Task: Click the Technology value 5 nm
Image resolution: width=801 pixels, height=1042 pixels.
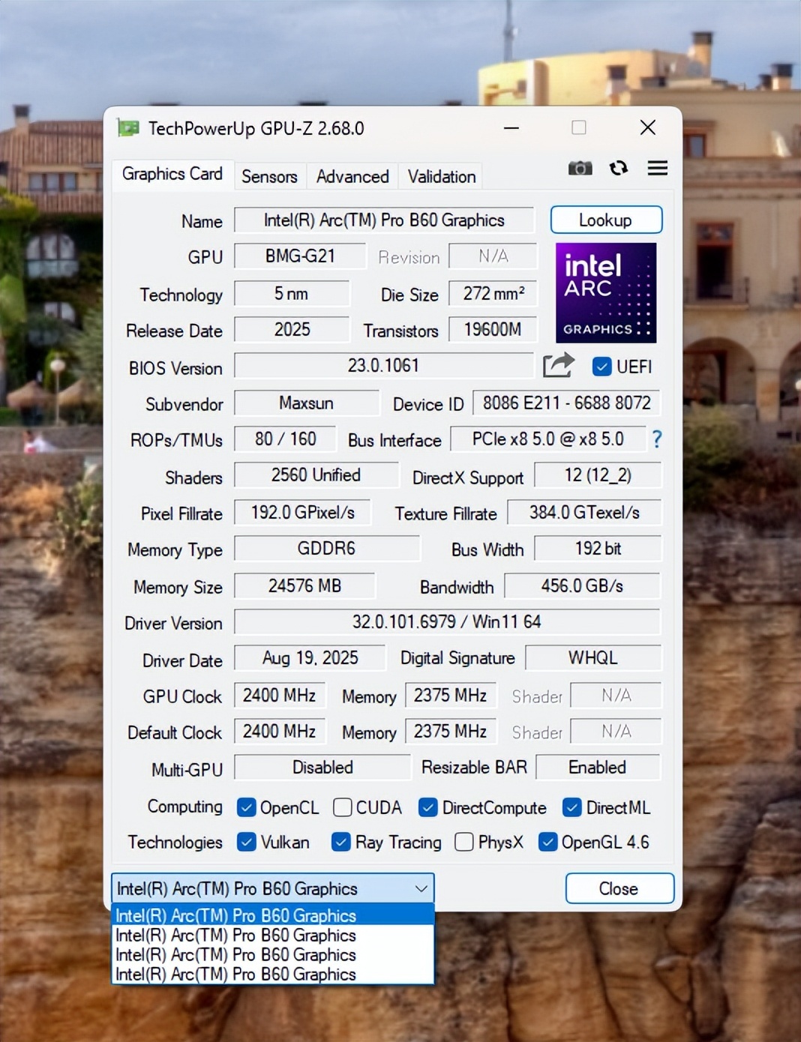Action: (292, 294)
